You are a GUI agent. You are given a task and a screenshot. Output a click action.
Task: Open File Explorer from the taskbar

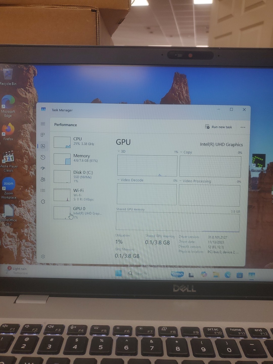(216, 275)
